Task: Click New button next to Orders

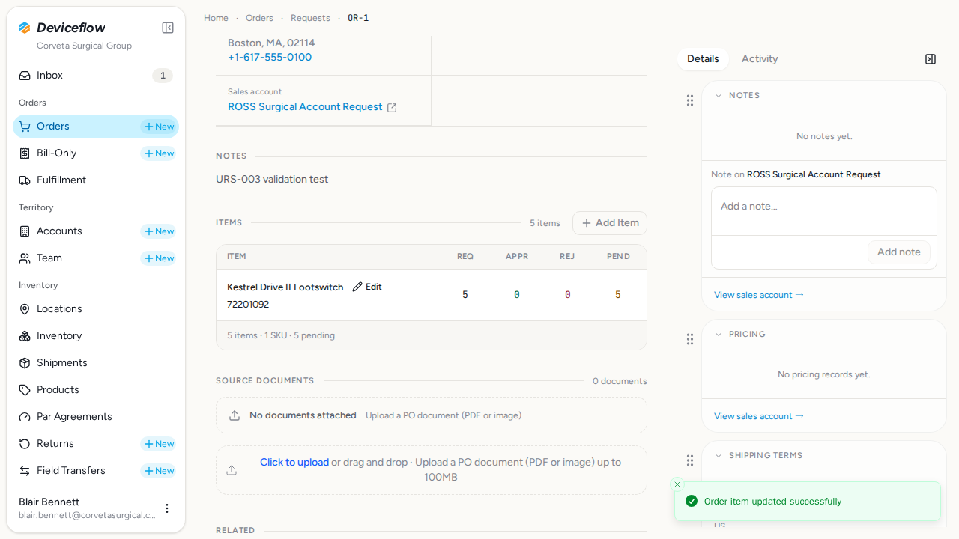Action: coord(159,127)
